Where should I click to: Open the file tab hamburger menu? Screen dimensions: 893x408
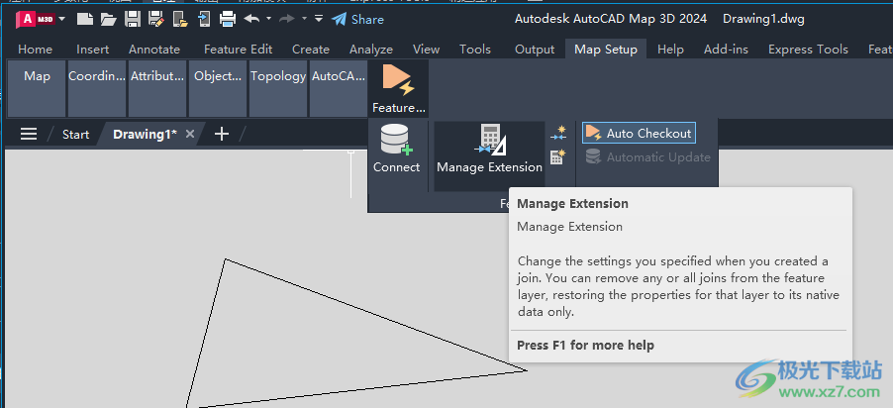coord(29,134)
